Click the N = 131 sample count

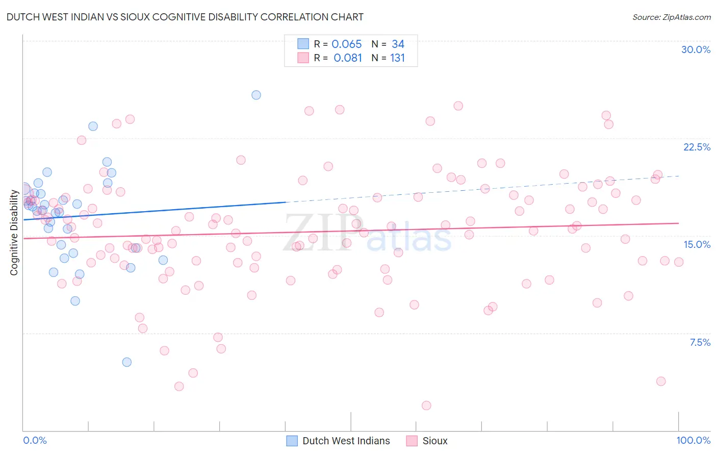click(388, 58)
